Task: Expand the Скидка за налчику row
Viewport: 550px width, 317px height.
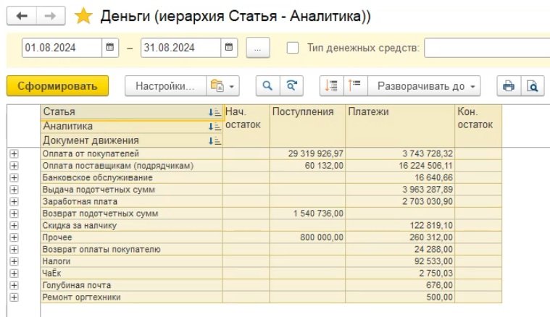Action: coord(14,226)
